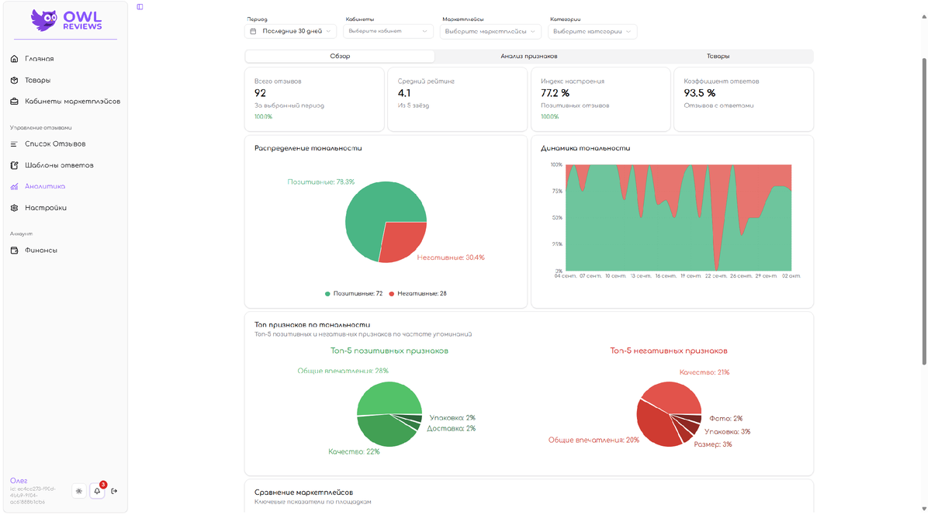Screen dimensions: 931x515
Task: Collapse the sidebar with the panel icon
Action: [x=140, y=7]
